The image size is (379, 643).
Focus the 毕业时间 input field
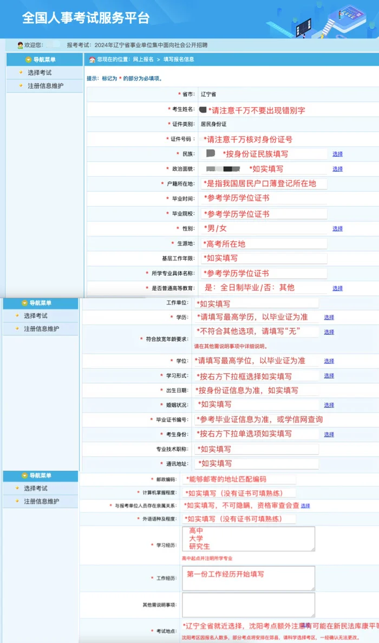point(264,198)
